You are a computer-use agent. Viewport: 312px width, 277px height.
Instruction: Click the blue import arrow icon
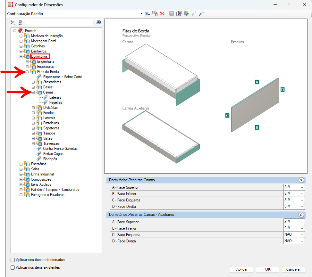201,13
